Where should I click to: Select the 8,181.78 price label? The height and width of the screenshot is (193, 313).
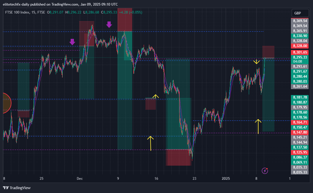coord(300,97)
